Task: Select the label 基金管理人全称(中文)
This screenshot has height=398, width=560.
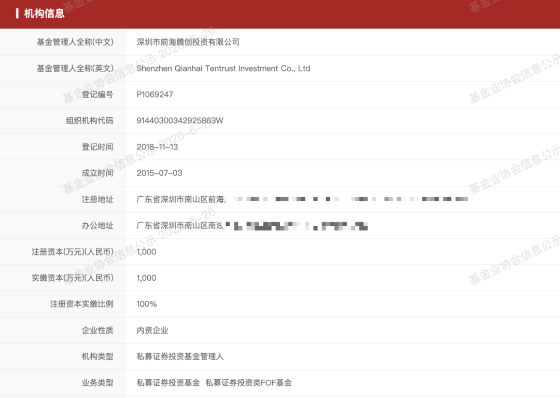Action: point(75,42)
